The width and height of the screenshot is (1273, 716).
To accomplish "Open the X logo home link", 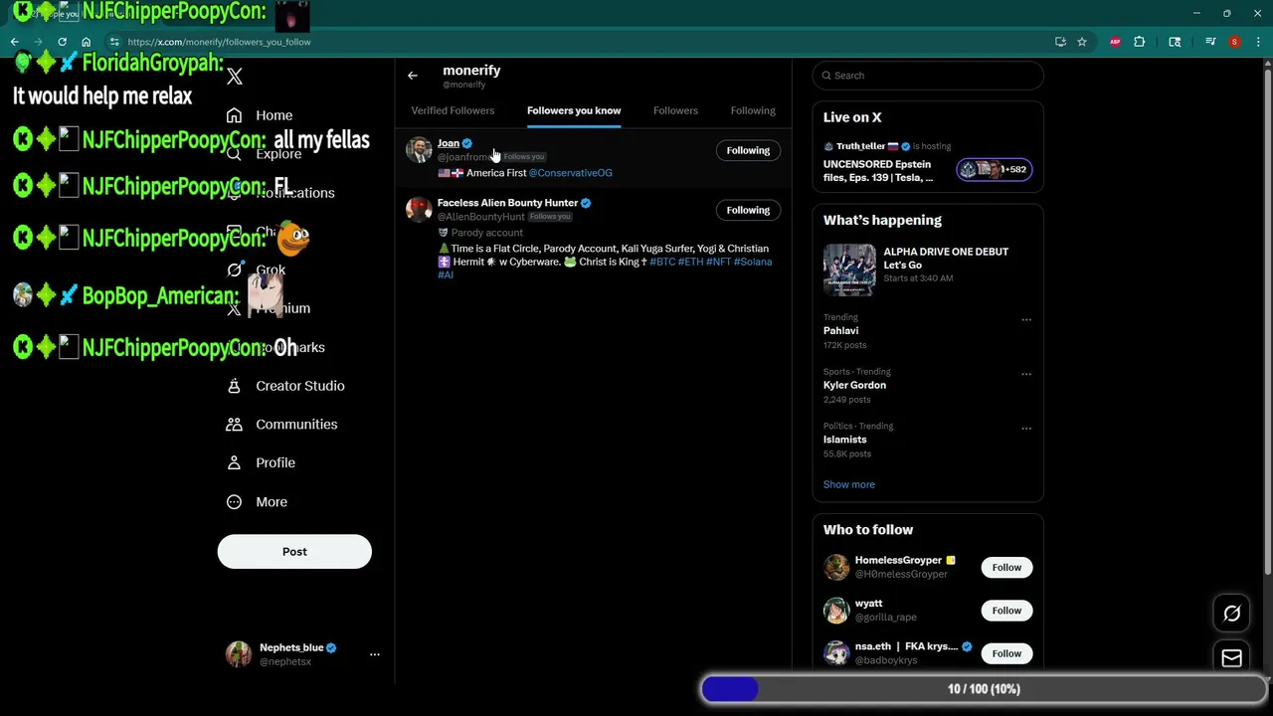I will pos(235,77).
